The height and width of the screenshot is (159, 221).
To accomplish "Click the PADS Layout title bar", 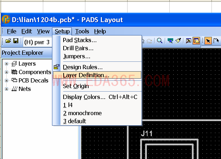I will point(111,20).
